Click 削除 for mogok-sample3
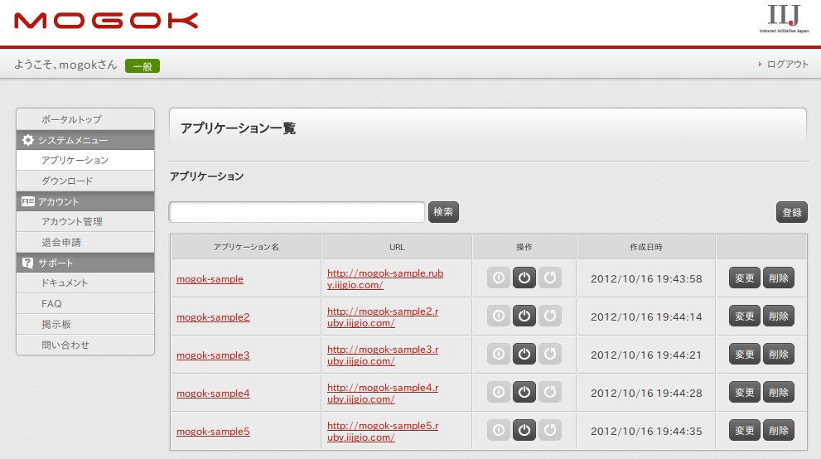Viewport: 821px width, 459px height. point(779,355)
